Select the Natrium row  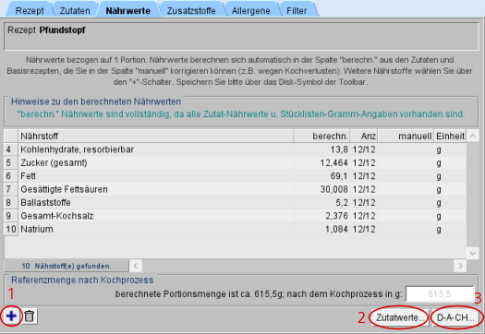pos(235,229)
